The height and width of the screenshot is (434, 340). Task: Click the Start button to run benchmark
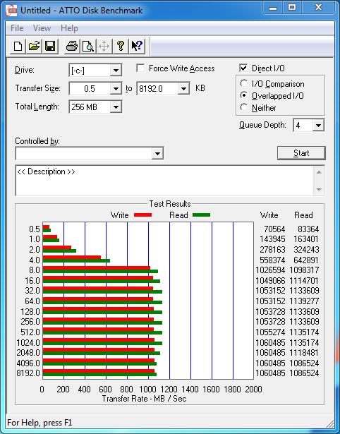point(301,153)
